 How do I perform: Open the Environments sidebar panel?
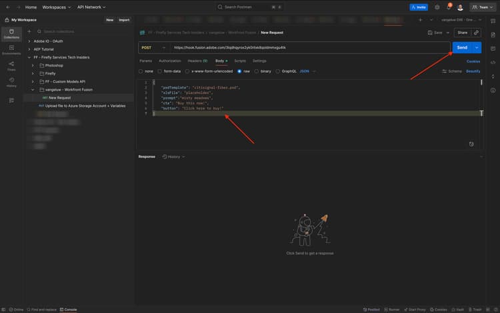11,49
